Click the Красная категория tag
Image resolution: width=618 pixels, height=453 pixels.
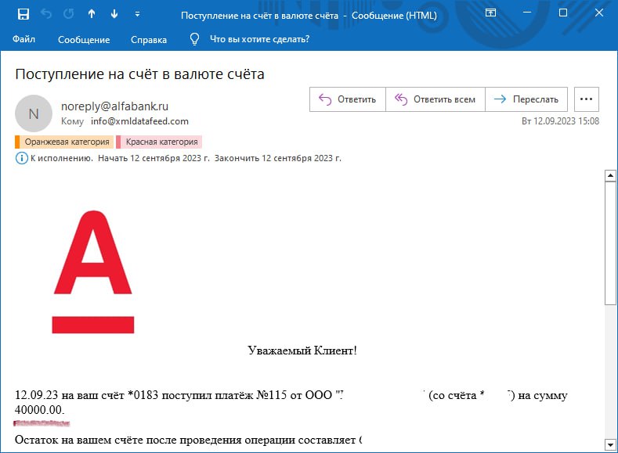[161, 142]
